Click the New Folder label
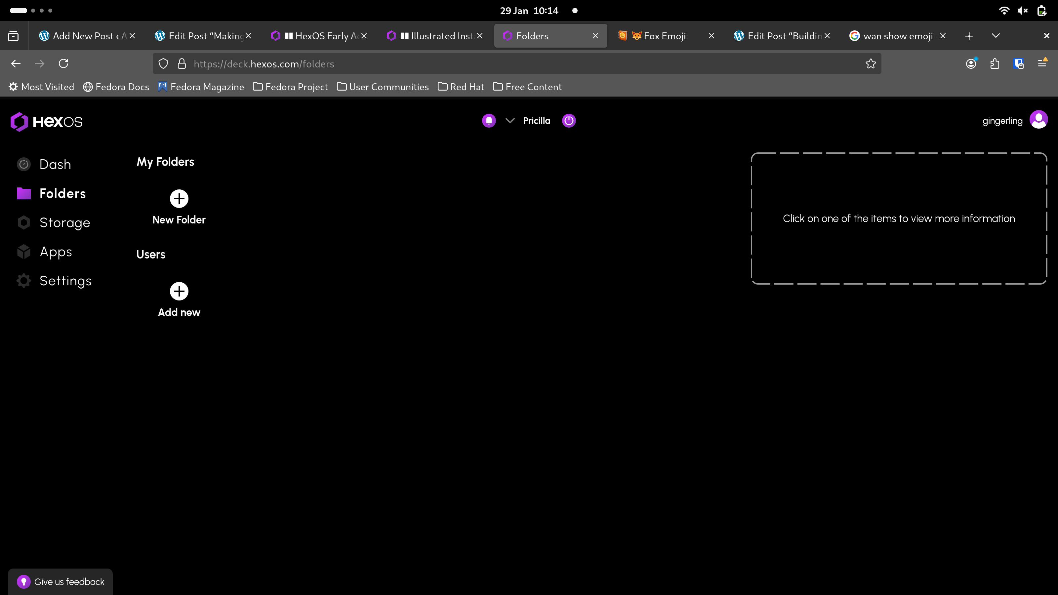The width and height of the screenshot is (1058, 595). [x=179, y=220]
